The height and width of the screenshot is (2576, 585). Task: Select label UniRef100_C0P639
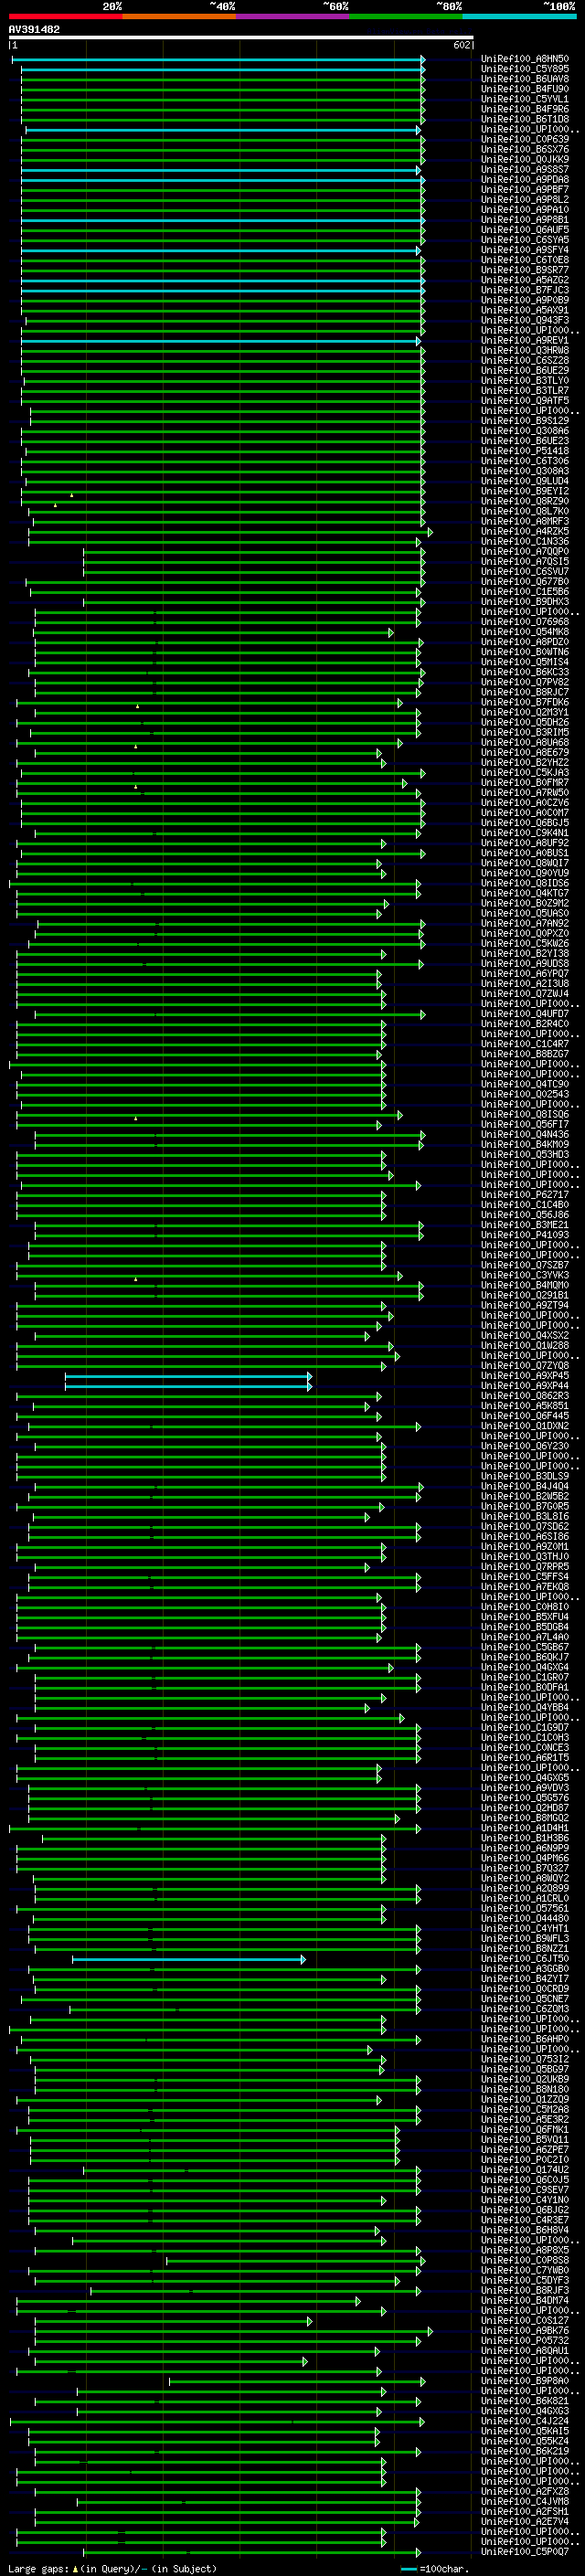click(x=525, y=140)
